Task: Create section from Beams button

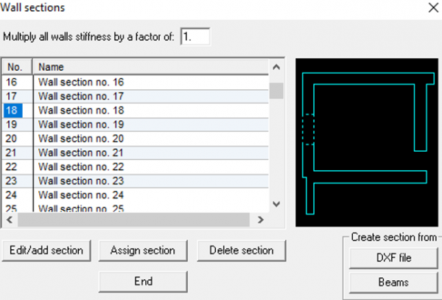Action: coord(393,282)
